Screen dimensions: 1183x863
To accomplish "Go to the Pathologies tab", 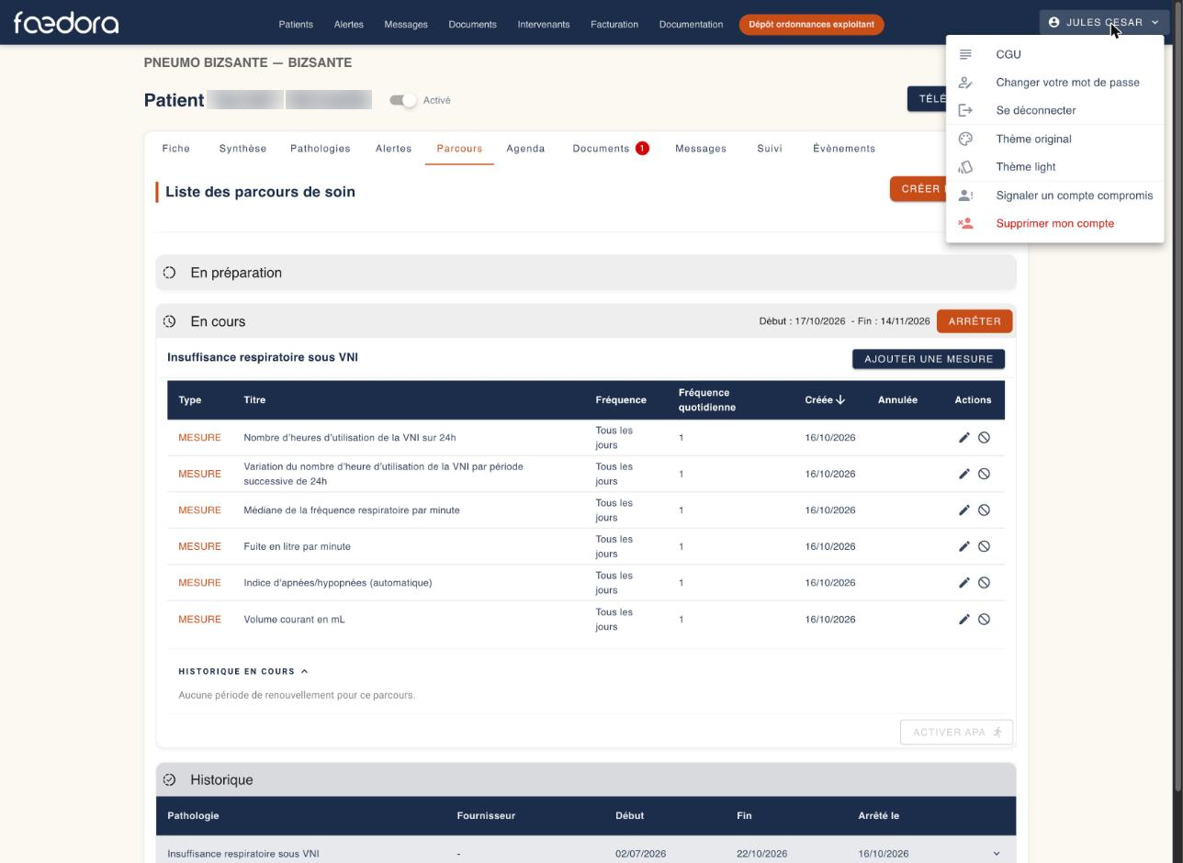I will pyautogui.click(x=321, y=149).
